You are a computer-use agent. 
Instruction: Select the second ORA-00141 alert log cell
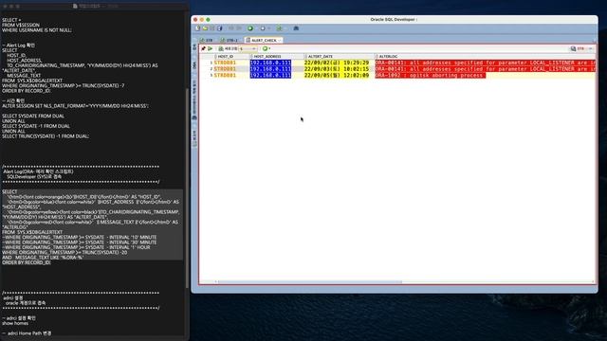(x=485, y=69)
